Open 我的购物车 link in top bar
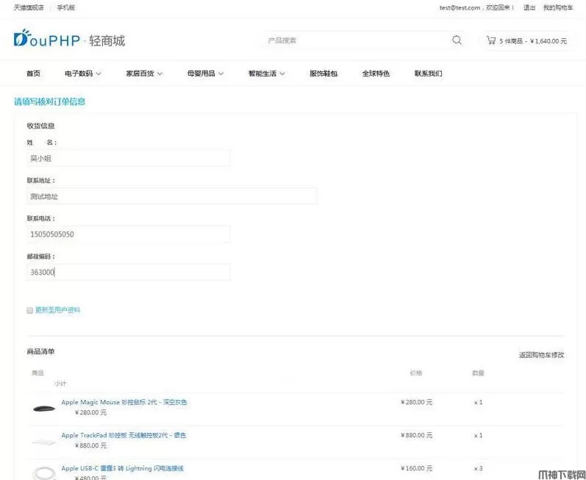This screenshot has width=586, height=480. click(557, 7)
